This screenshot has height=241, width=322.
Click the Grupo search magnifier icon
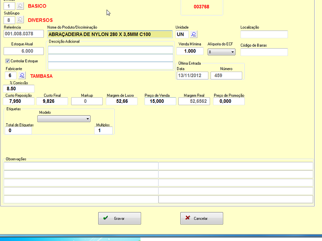point(20,6)
